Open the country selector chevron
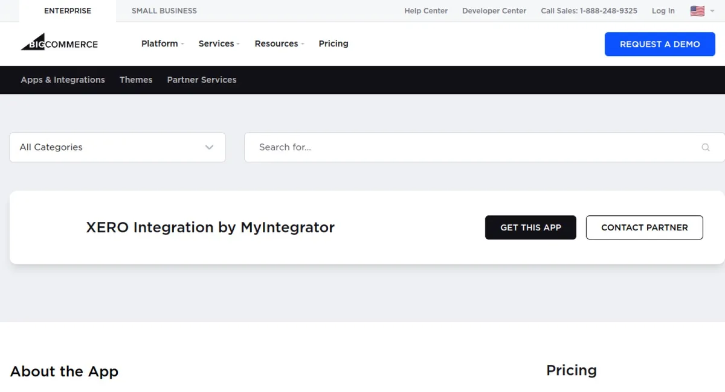 tap(713, 11)
